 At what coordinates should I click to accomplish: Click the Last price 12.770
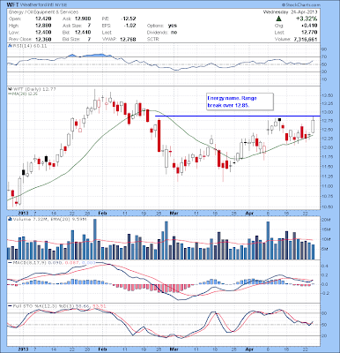(x=309, y=33)
